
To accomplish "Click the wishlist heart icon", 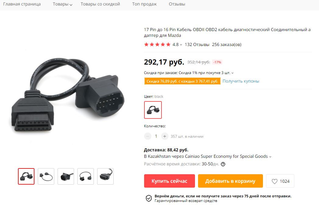I will click(x=275, y=181).
